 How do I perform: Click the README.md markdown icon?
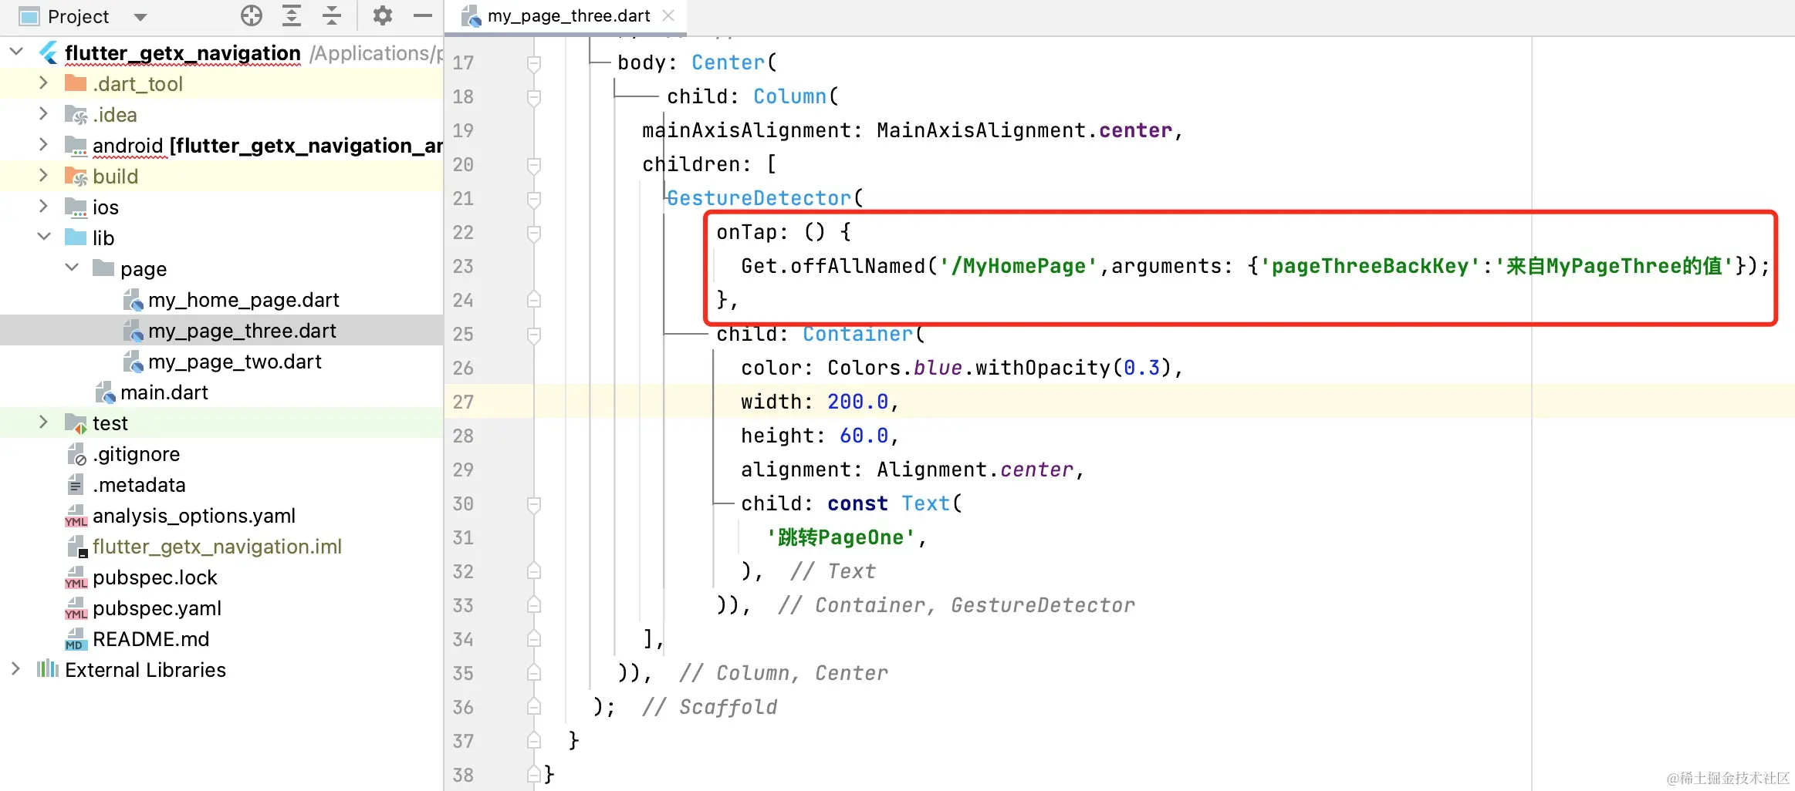75,639
